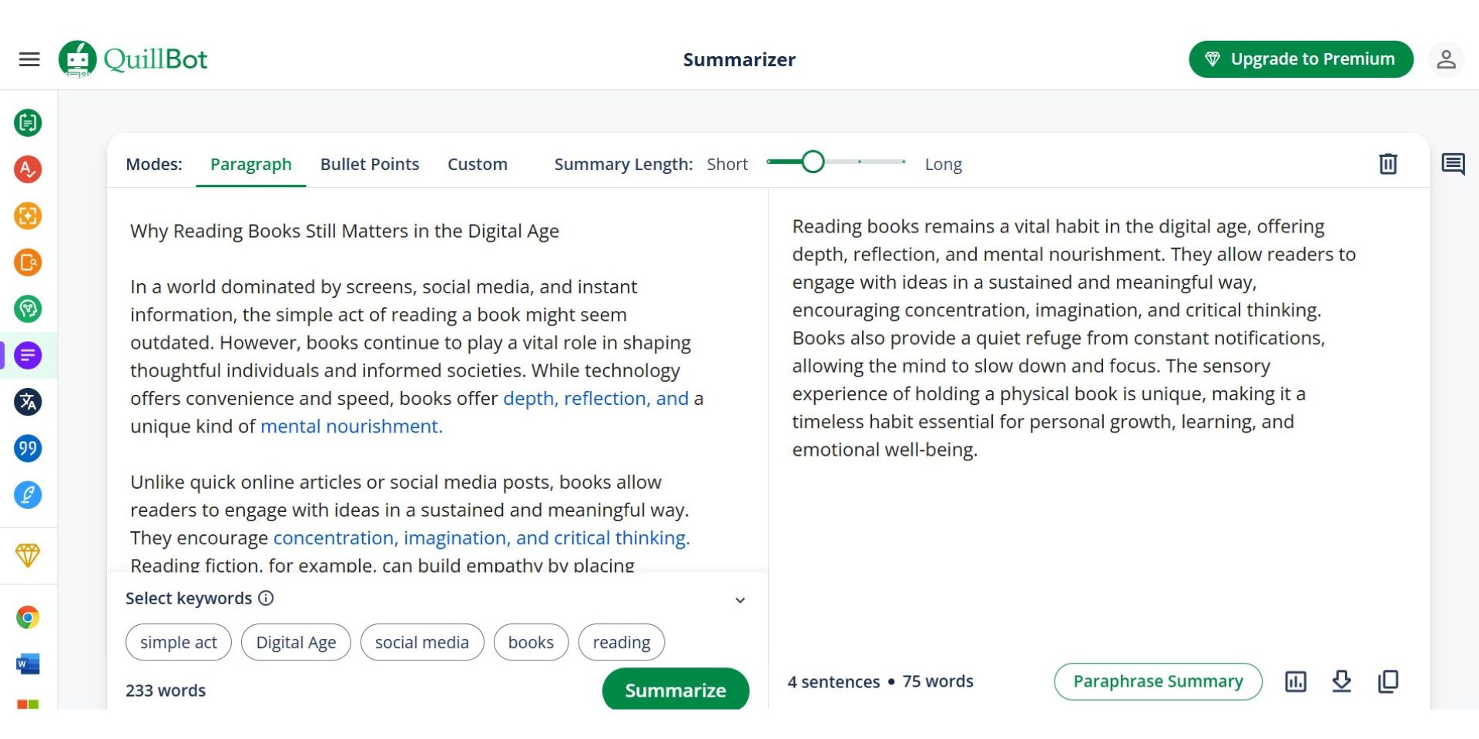Switch to Bullet Points mode
The image size is (1479, 739).
pyautogui.click(x=370, y=164)
